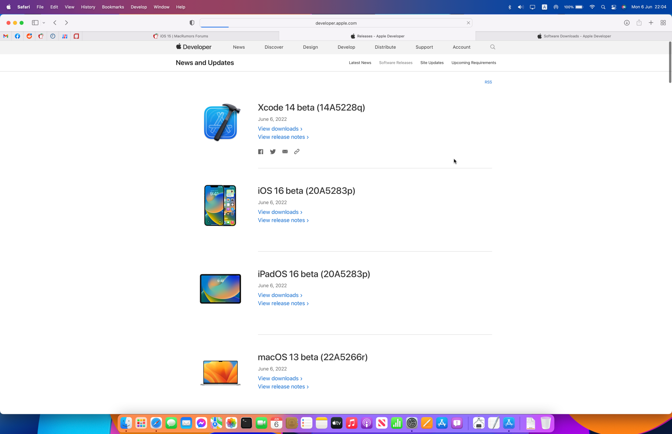Open the Develop menu in menu bar

click(x=139, y=7)
